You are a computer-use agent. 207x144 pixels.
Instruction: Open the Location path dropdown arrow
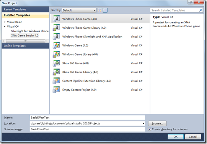pos(143,123)
